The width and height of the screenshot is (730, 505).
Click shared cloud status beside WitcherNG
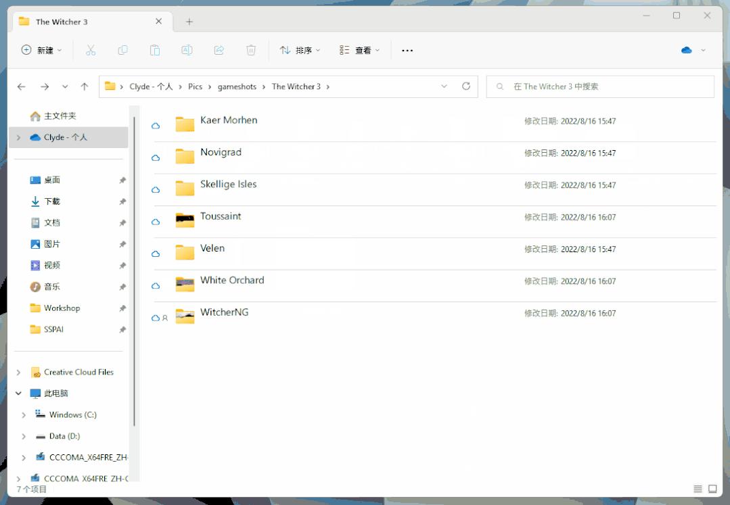160,318
